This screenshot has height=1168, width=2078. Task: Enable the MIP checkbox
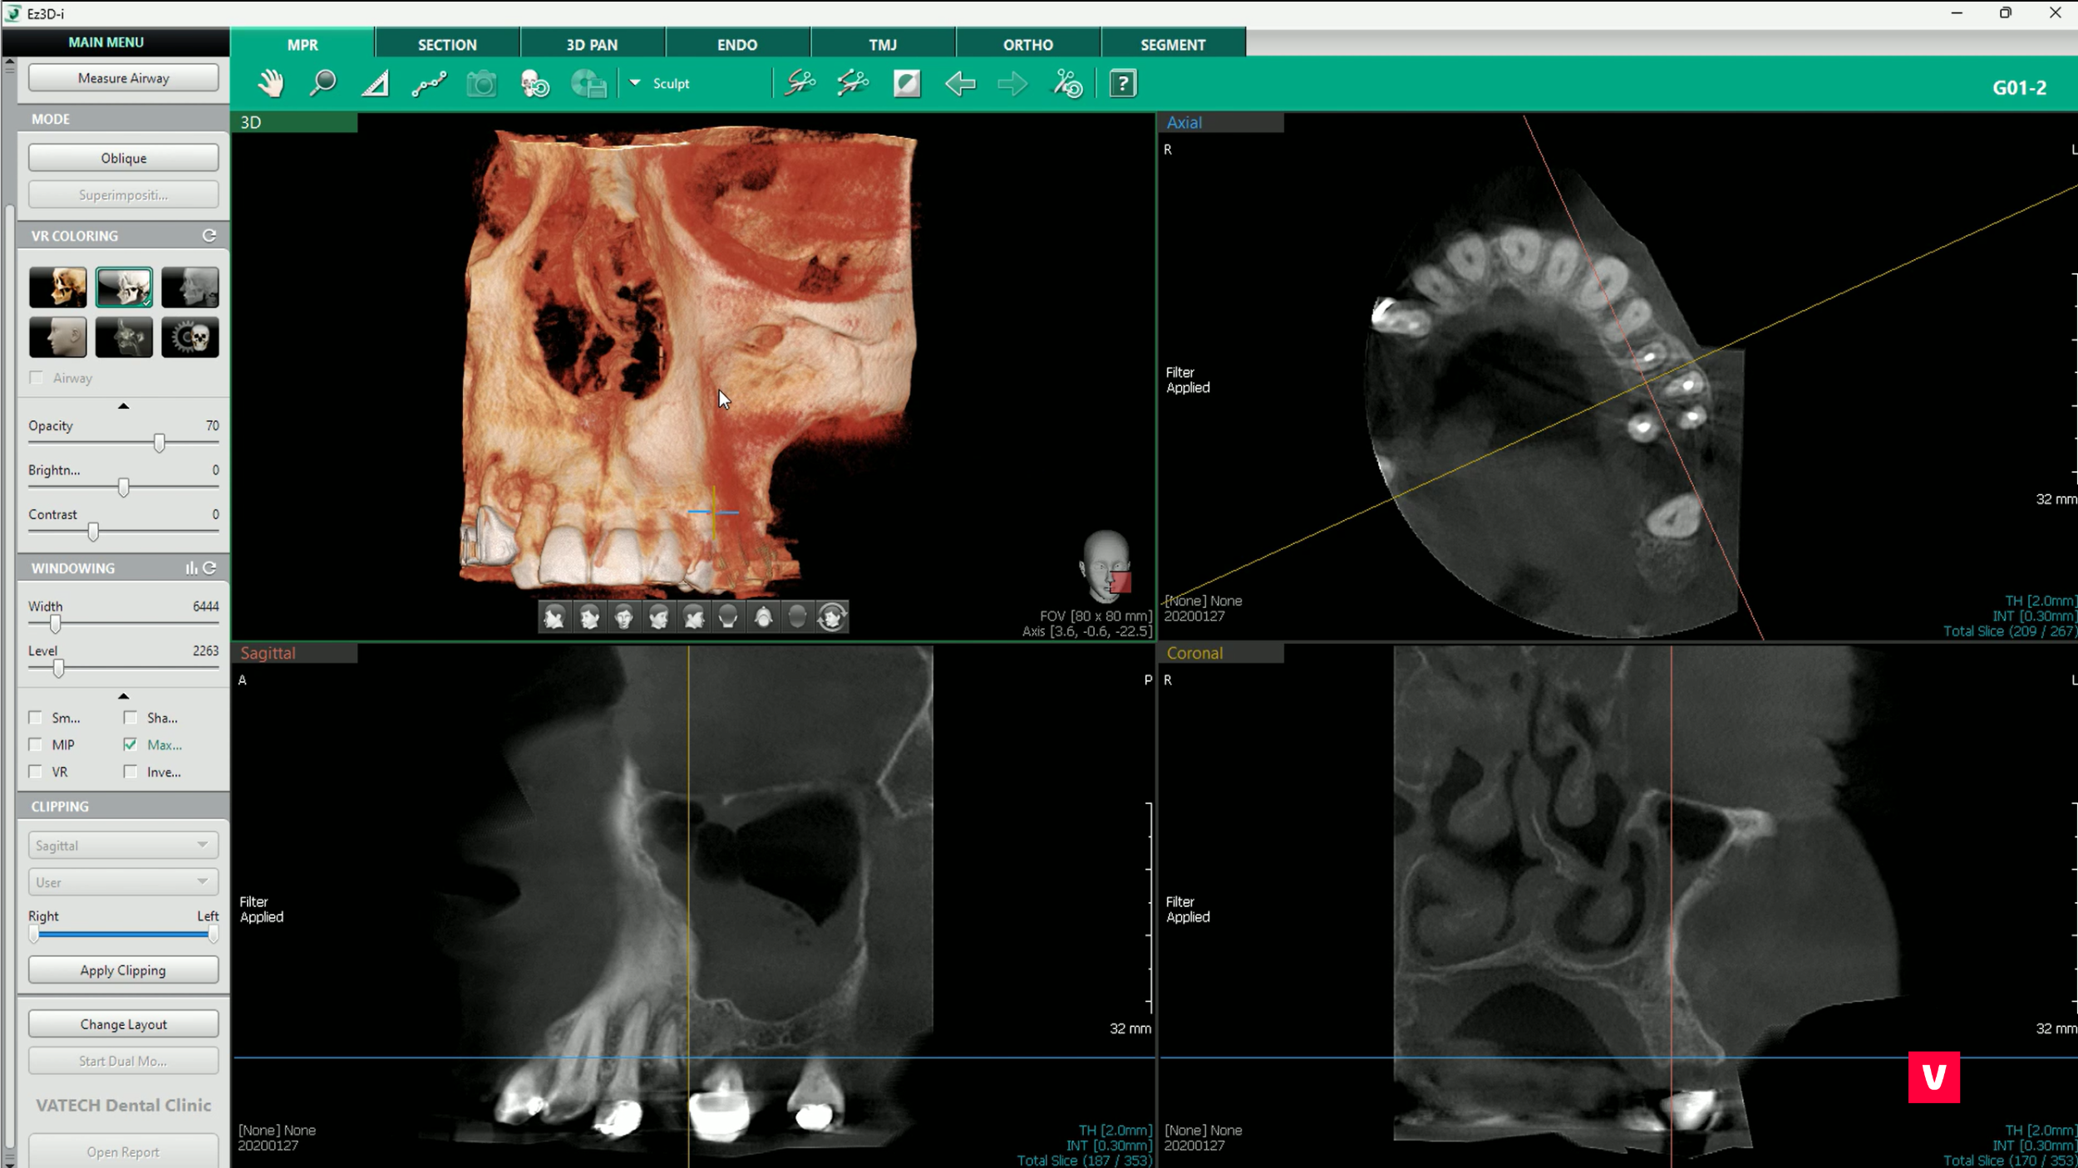[x=36, y=744]
